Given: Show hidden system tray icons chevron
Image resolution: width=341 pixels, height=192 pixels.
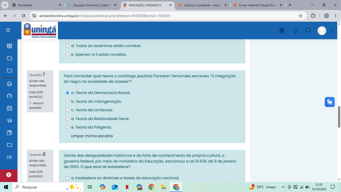Looking at the screenshot, I should (283, 187).
